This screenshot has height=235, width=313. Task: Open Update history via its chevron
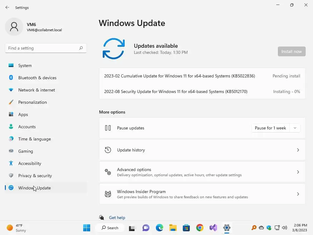click(298, 150)
